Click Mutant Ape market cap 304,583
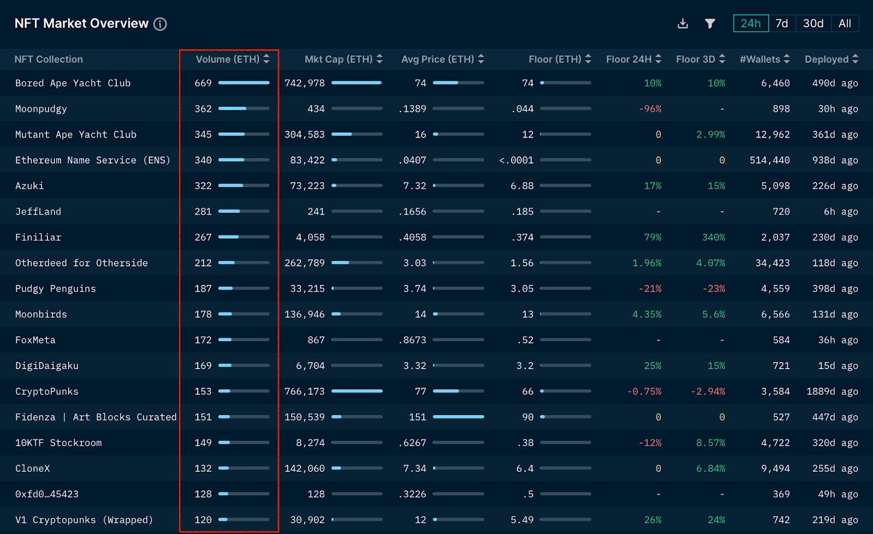 click(x=304, y=134)
